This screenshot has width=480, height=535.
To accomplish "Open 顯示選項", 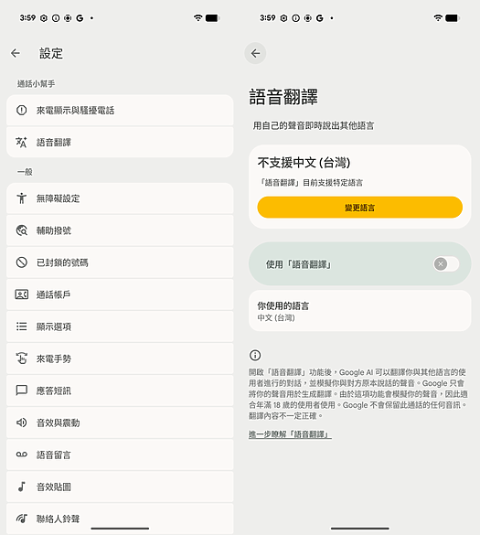I will [120, 326].
